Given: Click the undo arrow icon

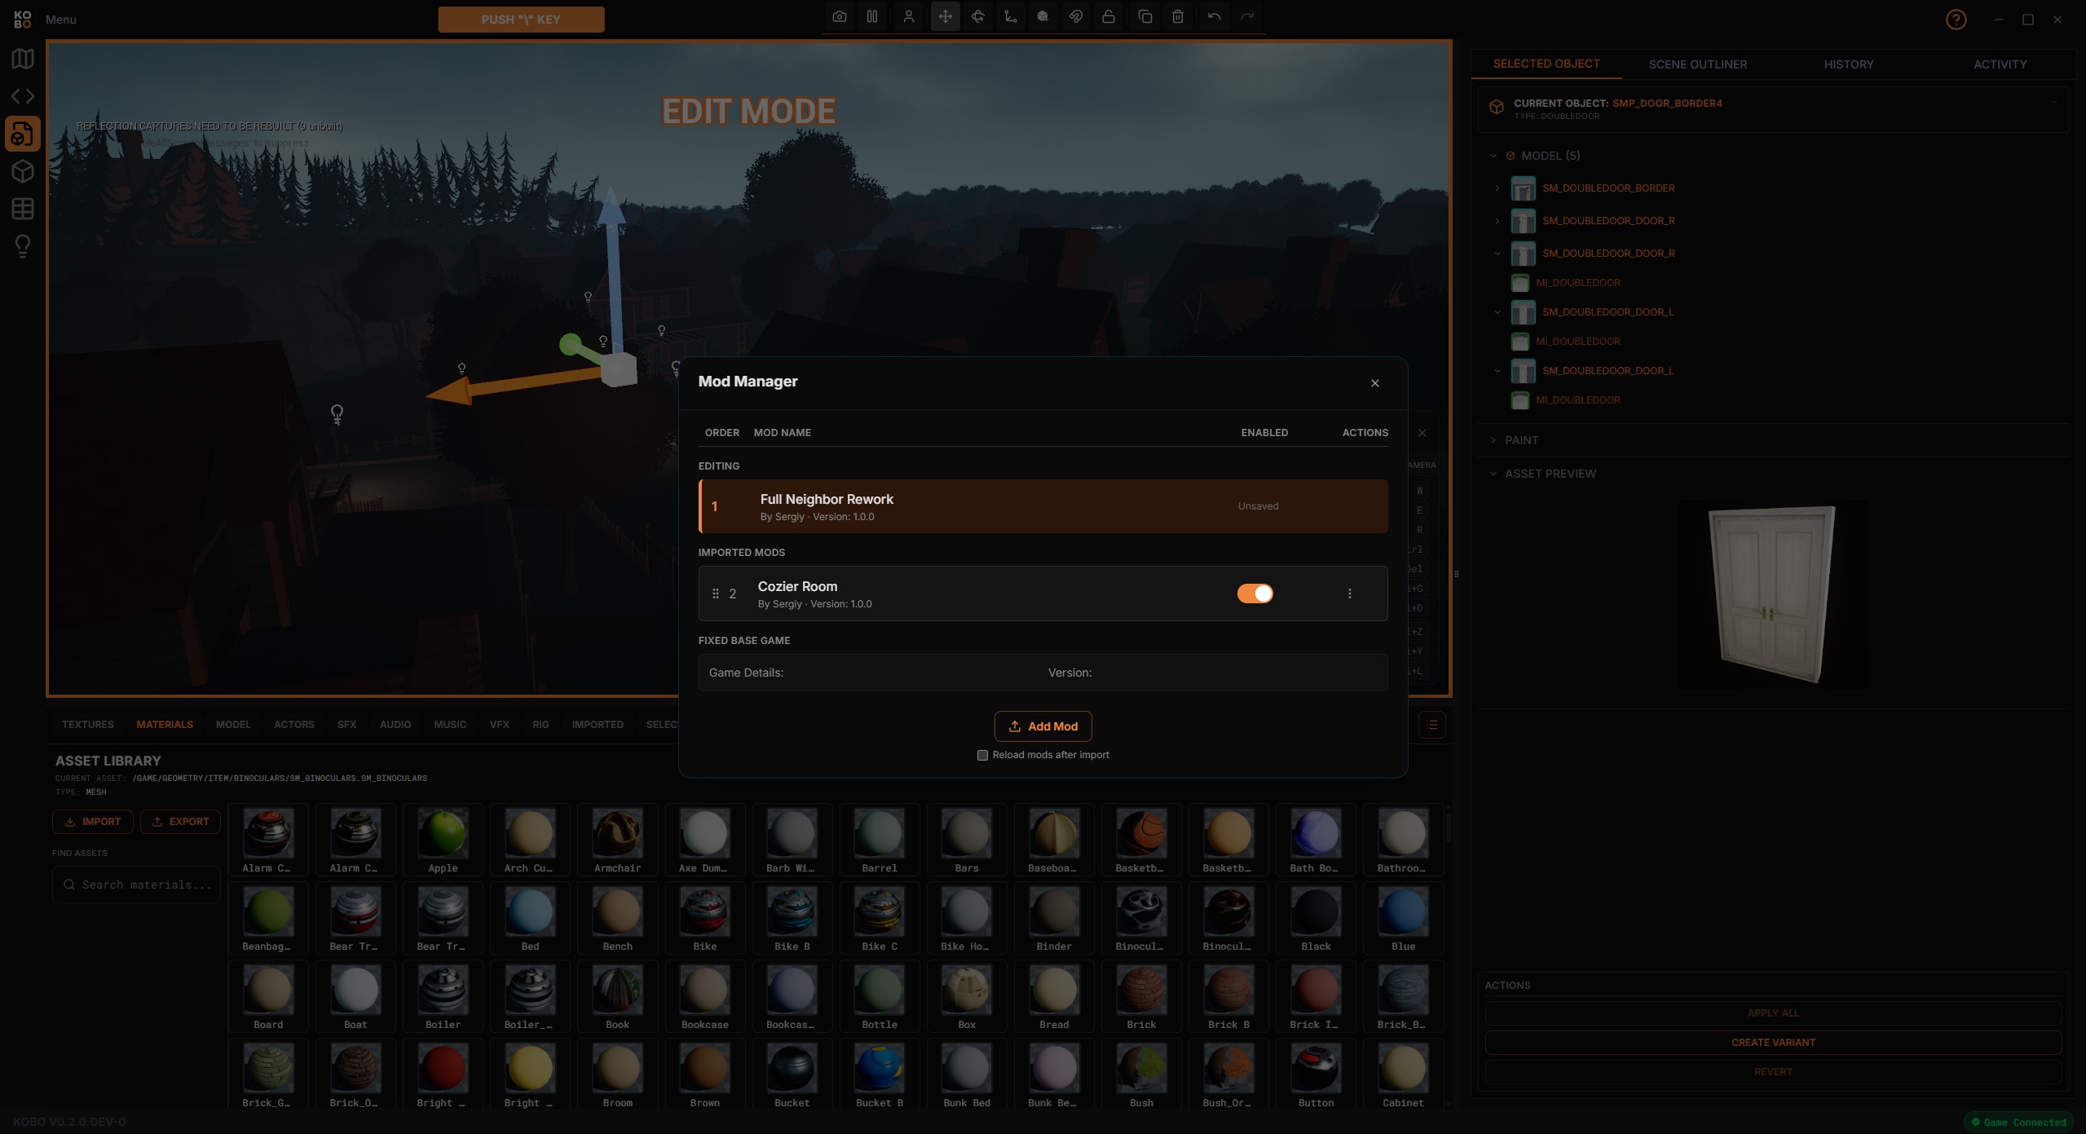Looking at the screenshot, I should click(1215, 16).
